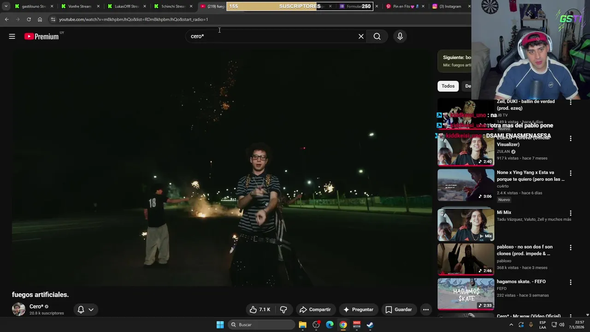590x332 pixels.
Task: Open Google Chrome from taskbar
Action: pos(343,325)
